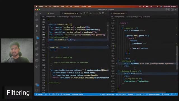Click errors and warnings count in status bar

[56, 94]
